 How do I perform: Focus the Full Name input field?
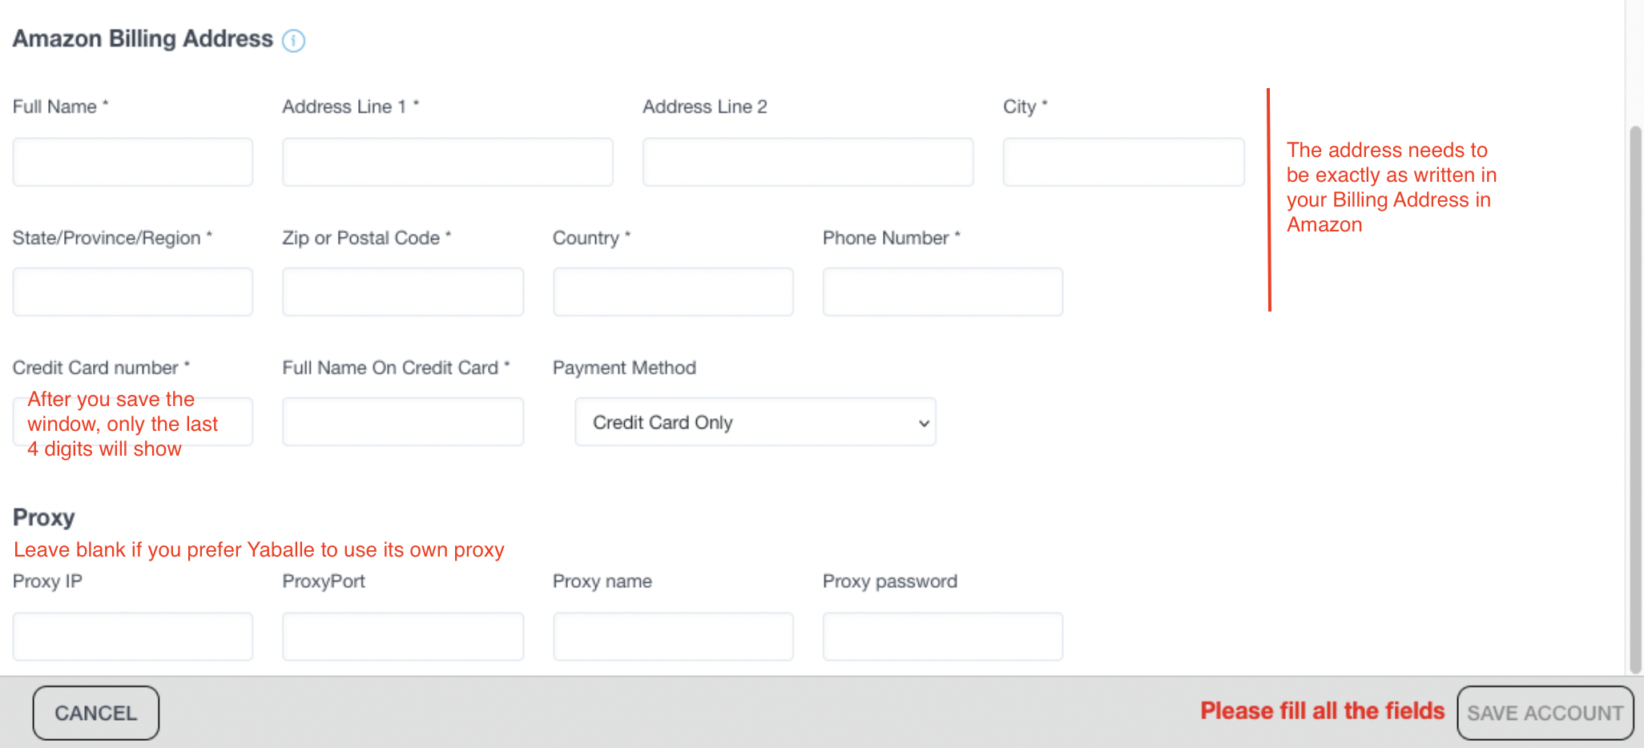point(133,162)
